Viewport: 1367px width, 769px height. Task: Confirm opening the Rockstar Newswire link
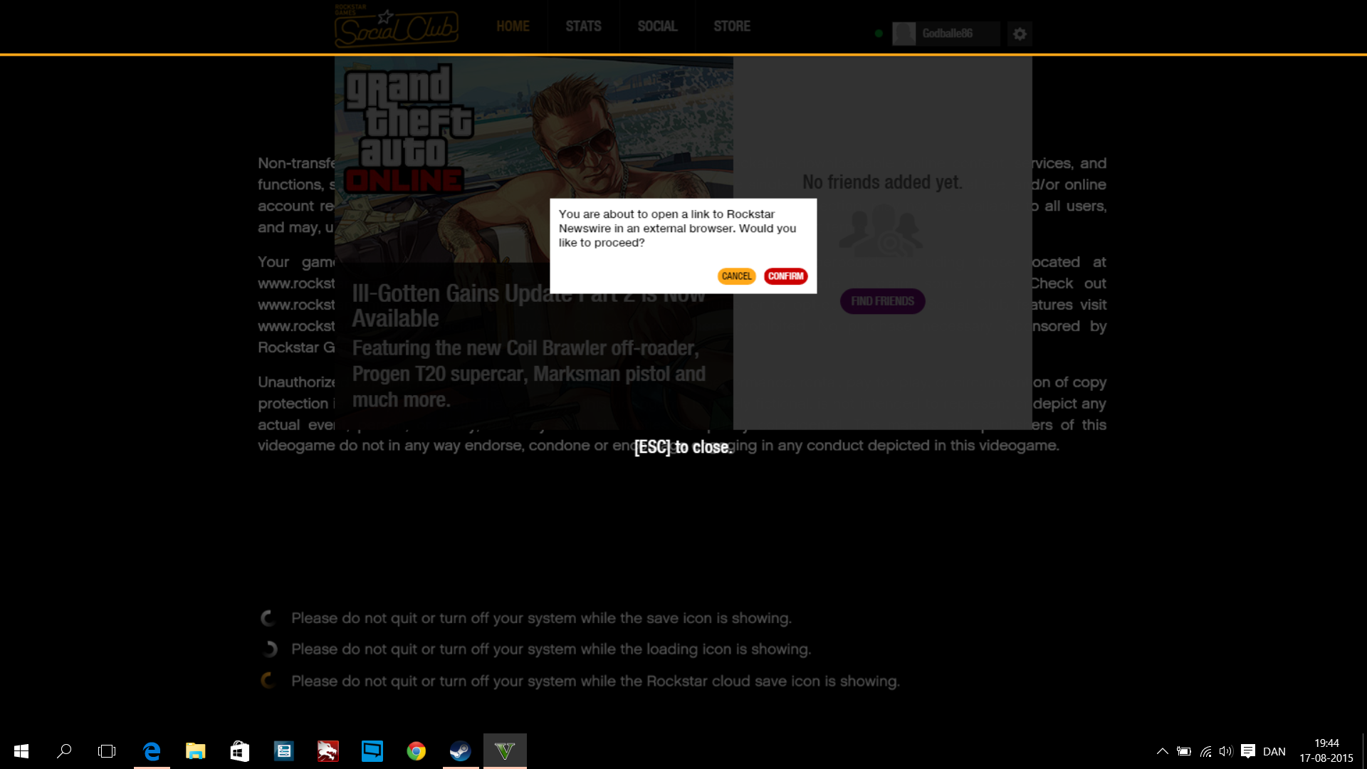point(785,276)
